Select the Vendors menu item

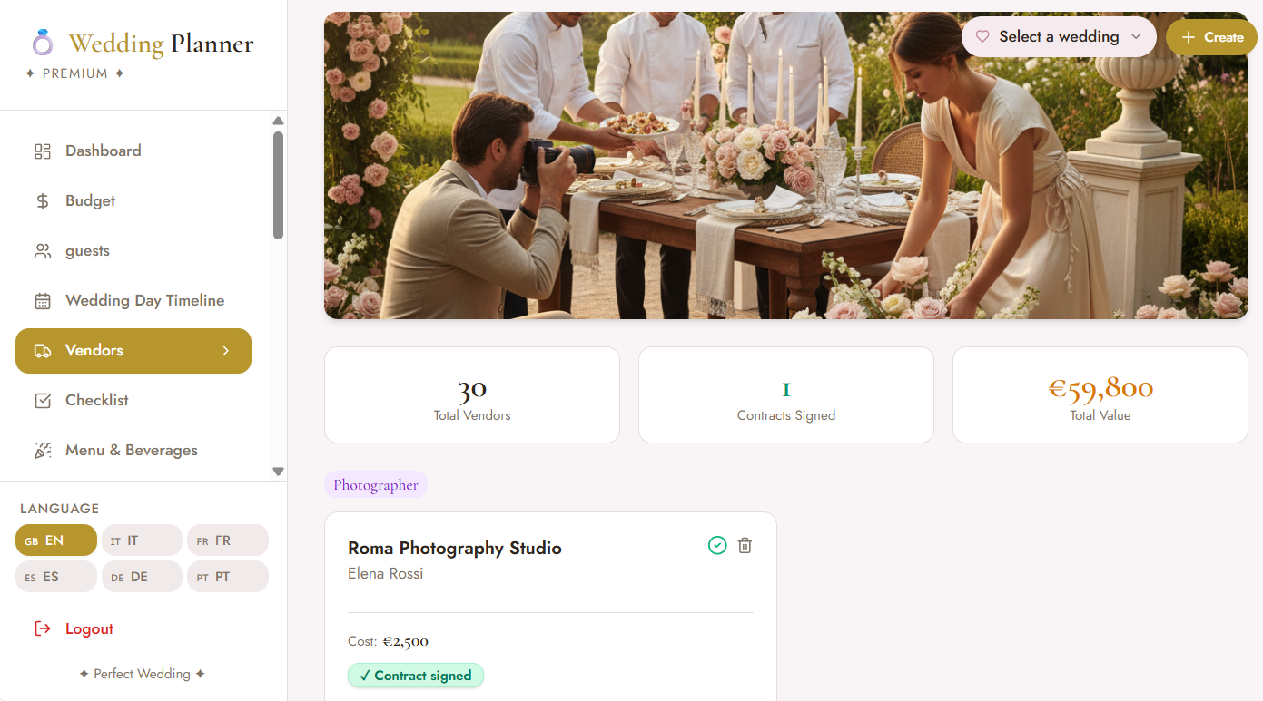click(133, 351)
